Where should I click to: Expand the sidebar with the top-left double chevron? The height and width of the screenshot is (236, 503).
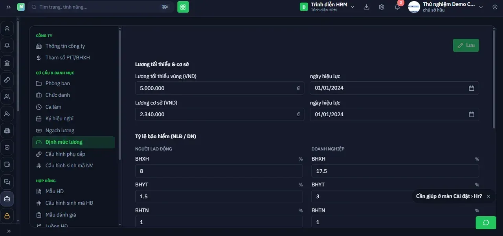[8, 7]
